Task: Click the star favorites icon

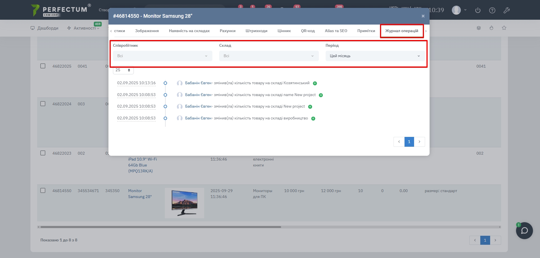Action: [504, 28]
